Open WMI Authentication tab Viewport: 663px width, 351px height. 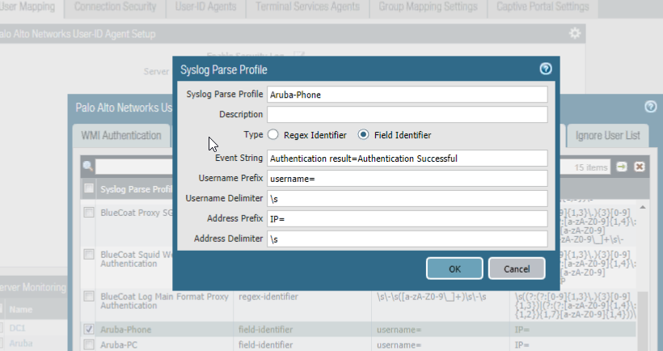tap(121, 135)
